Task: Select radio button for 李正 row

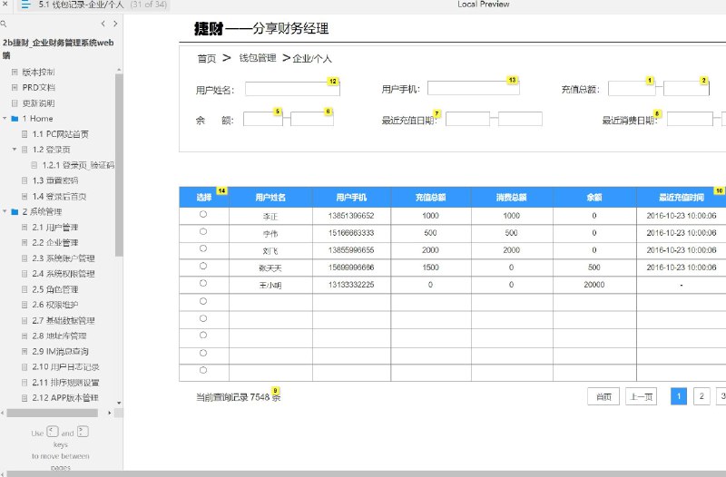Action: (202, 214)
